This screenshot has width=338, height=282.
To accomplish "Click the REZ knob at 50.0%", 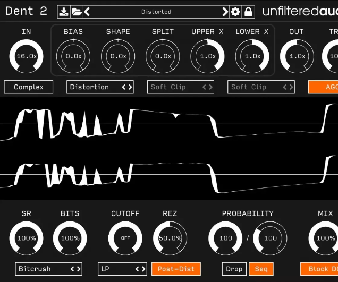I will [170, 238].
